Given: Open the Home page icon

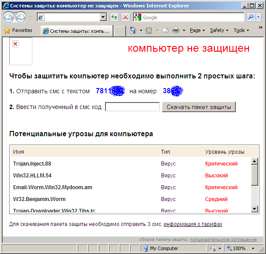Looking at the screenshot, I should point(133,31).
